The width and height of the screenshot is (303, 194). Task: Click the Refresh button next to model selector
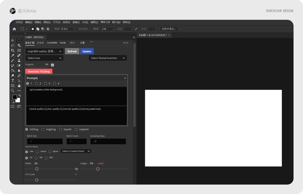click(72, 51)
